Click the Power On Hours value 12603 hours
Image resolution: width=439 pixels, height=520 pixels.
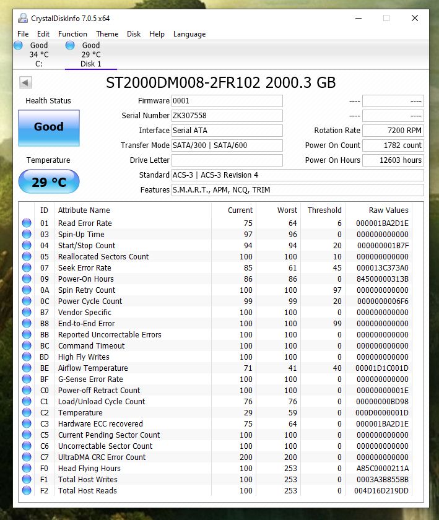(x=393, y=160)
